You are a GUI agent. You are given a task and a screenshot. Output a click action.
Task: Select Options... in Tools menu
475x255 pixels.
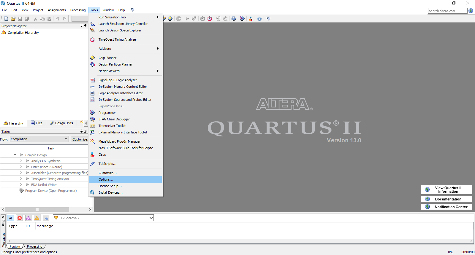tap(126, 179)
